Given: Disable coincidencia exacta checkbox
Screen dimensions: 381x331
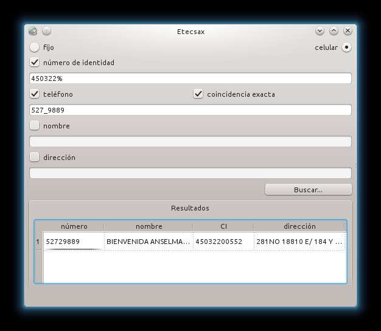Looking at the screenshot, I should coord(198,94).
